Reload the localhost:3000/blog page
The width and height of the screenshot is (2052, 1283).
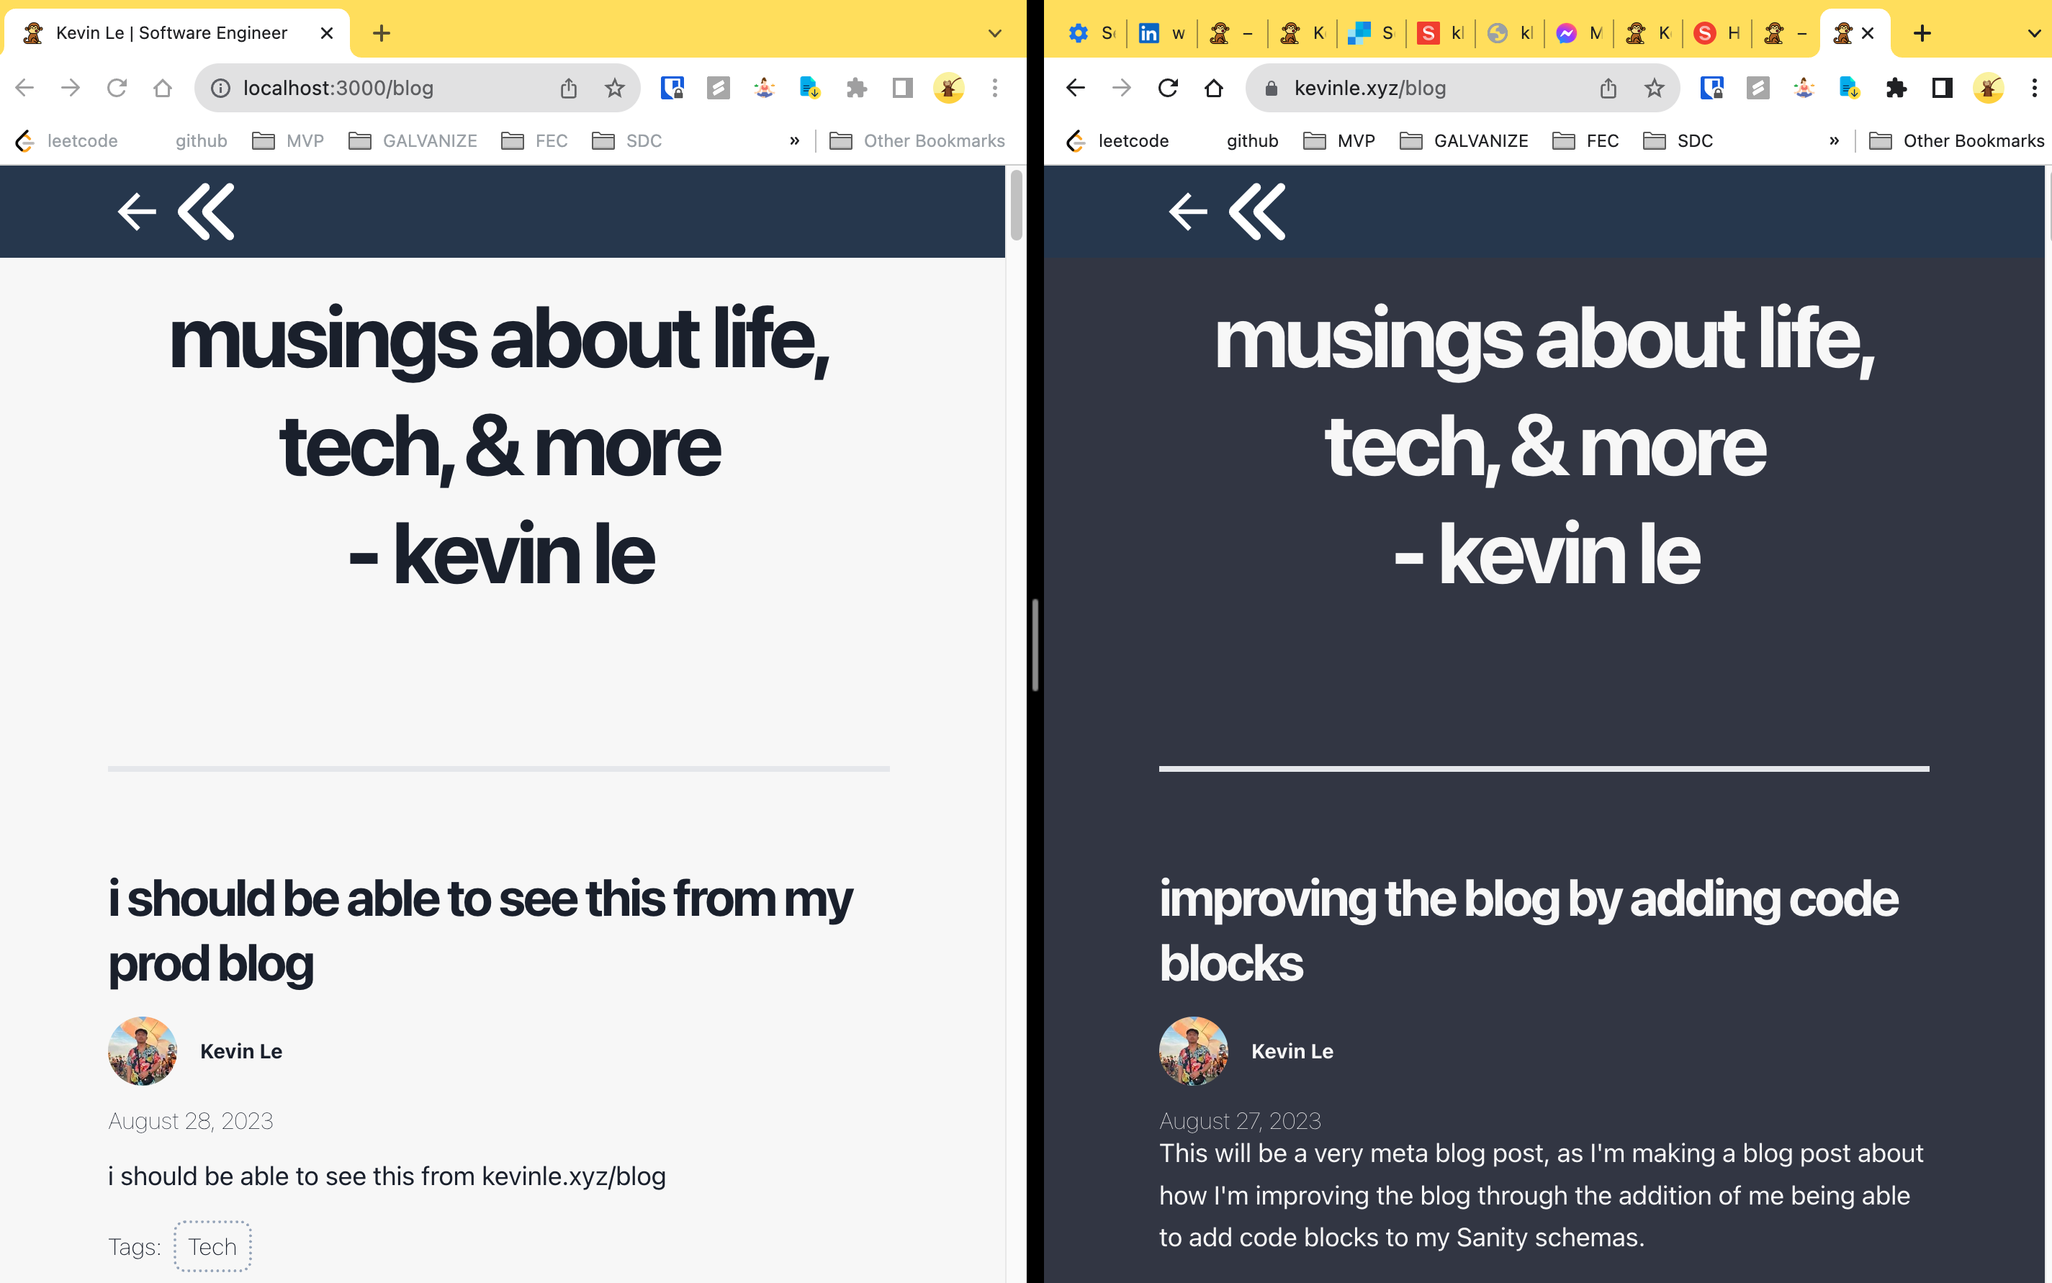pos(117,89)
